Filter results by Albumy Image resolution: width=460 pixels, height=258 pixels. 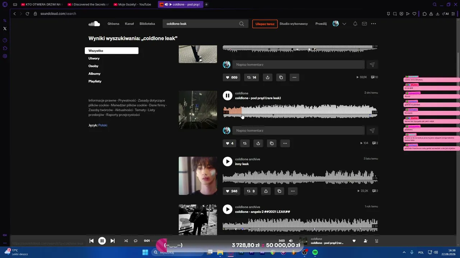click(x=95, y=73)
